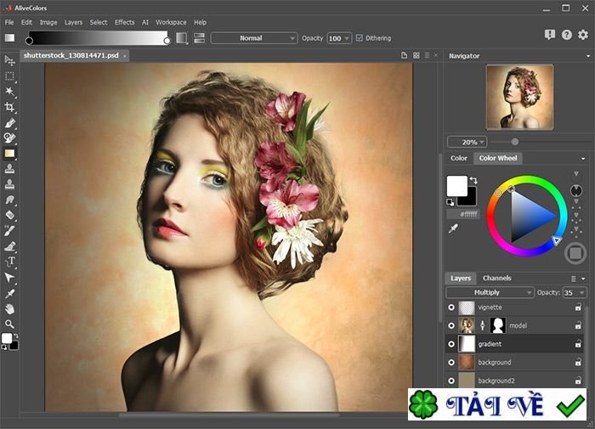
Task: Click the Navigator preview thumbnail
Action: (518, 98)
